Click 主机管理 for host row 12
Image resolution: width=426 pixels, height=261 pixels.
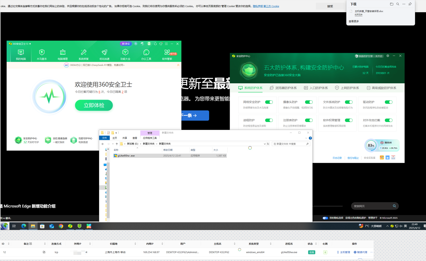coord(343,252)
